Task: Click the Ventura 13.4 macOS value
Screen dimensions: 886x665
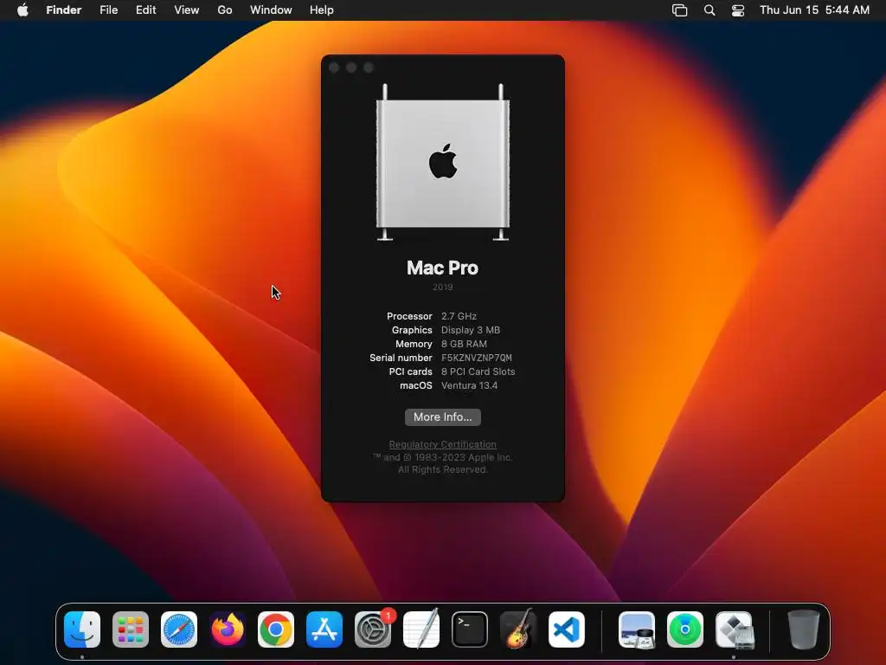Action: pos(470,385)
